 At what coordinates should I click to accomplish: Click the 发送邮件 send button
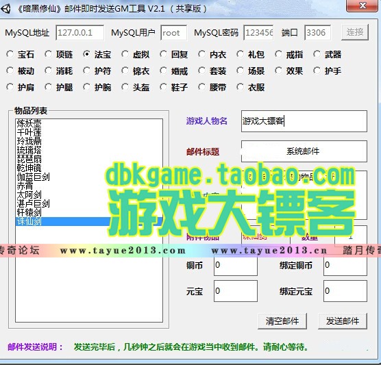click(343, 321)
